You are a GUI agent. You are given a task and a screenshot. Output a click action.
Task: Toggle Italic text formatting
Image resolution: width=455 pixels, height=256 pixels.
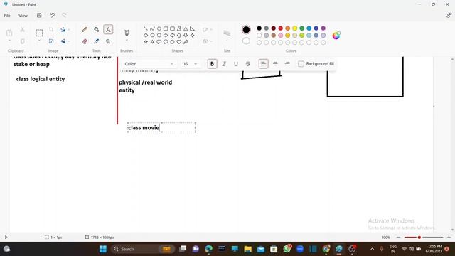224,64
